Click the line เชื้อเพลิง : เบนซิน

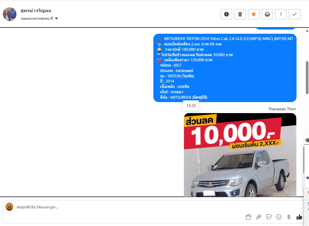(175, 86)
